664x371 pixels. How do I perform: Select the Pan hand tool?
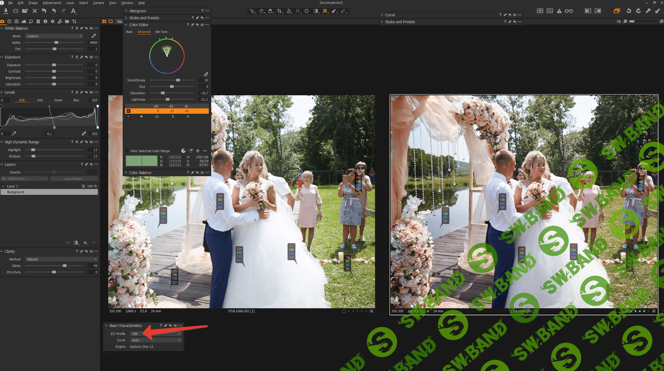261,11
